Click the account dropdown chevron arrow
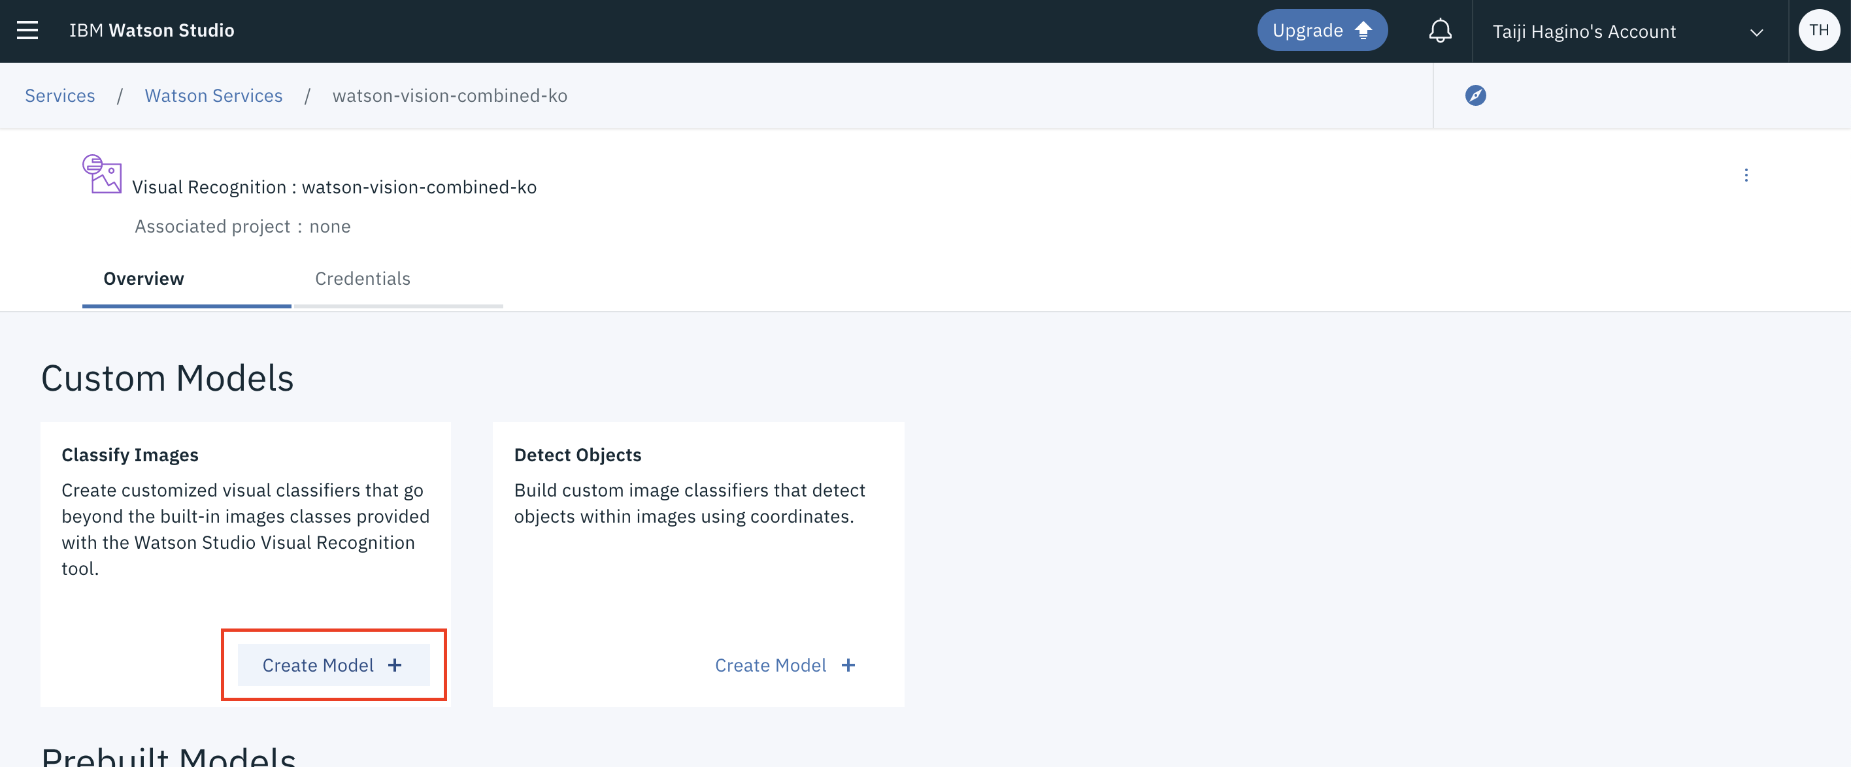 point(1756,32)
